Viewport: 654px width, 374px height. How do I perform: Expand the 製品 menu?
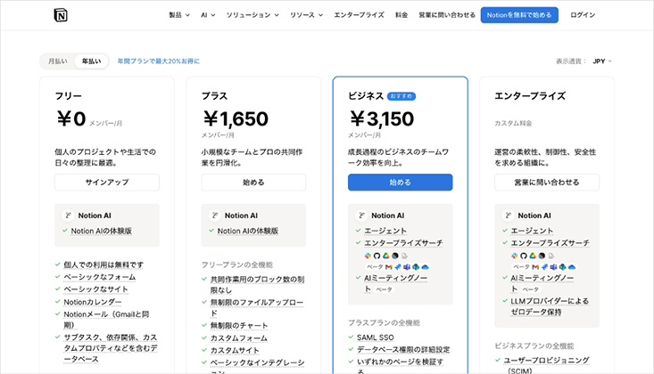[x=179, y=15]
